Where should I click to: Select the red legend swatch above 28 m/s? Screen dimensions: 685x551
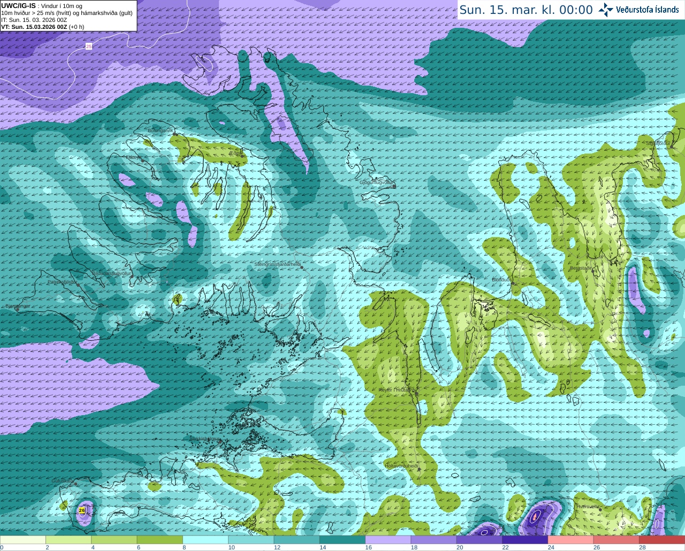coord(662,540)
